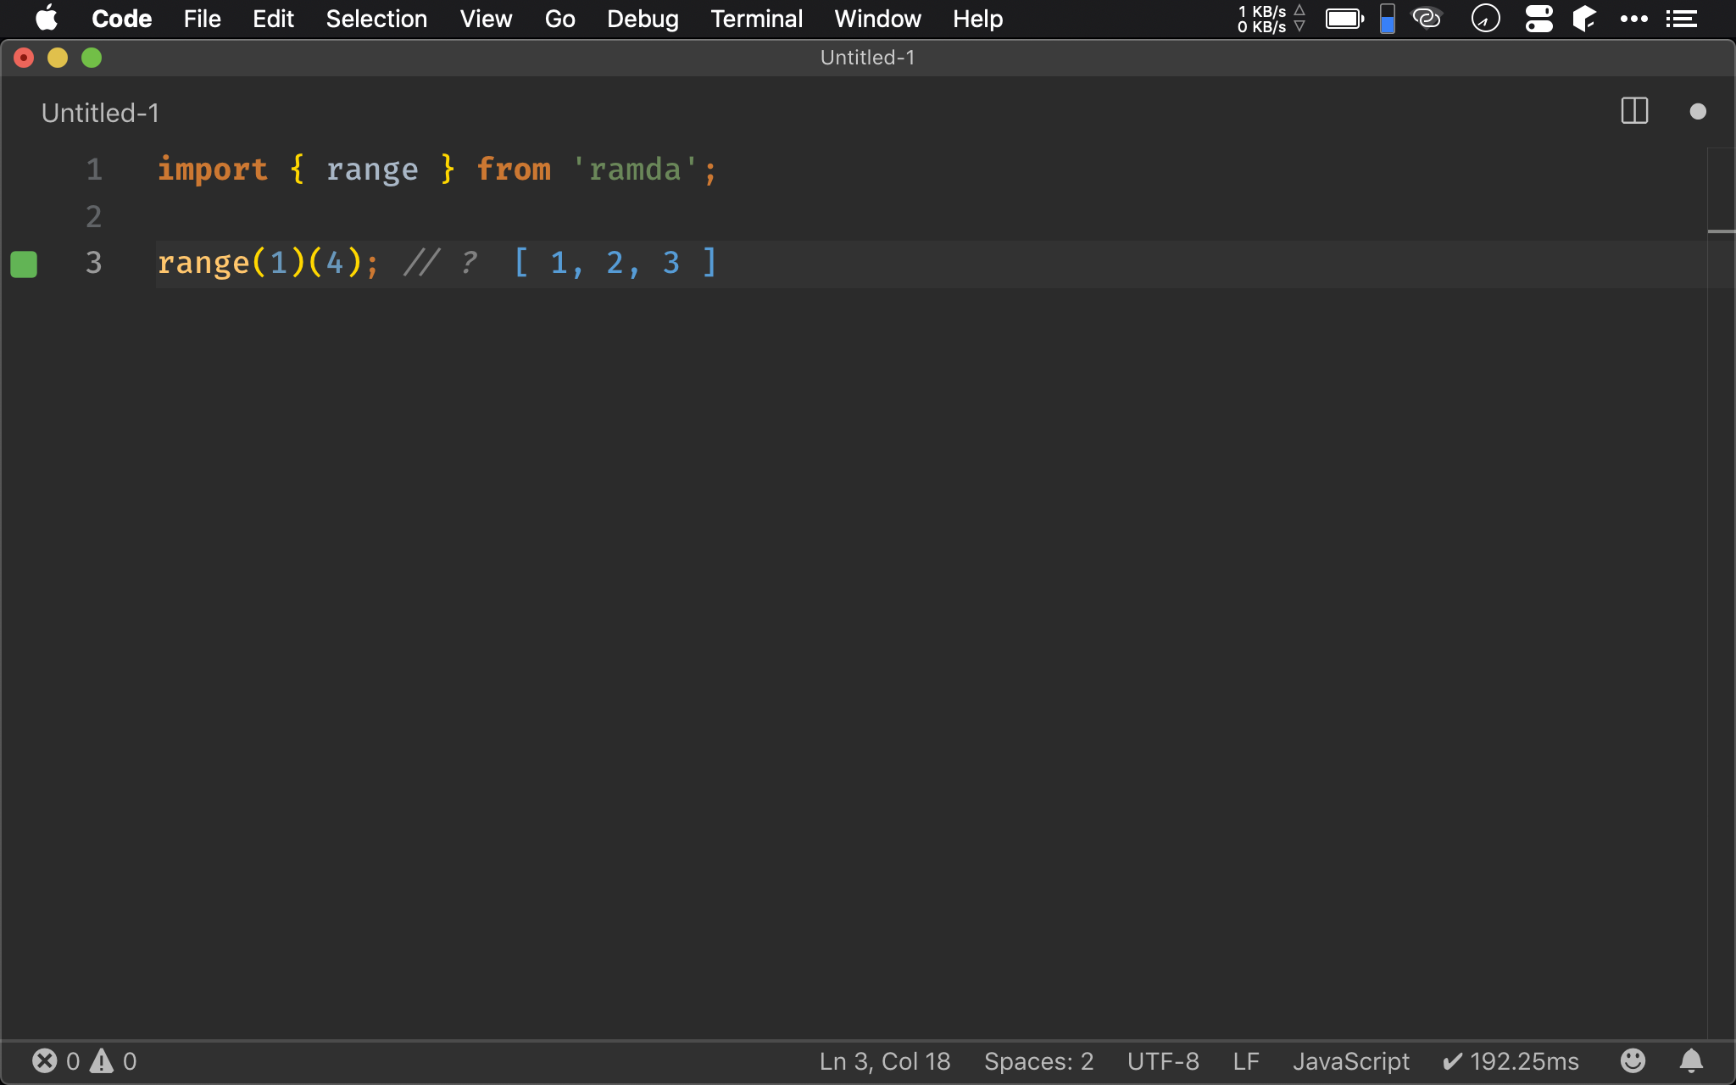Open the Edit menu

point(273,19)
